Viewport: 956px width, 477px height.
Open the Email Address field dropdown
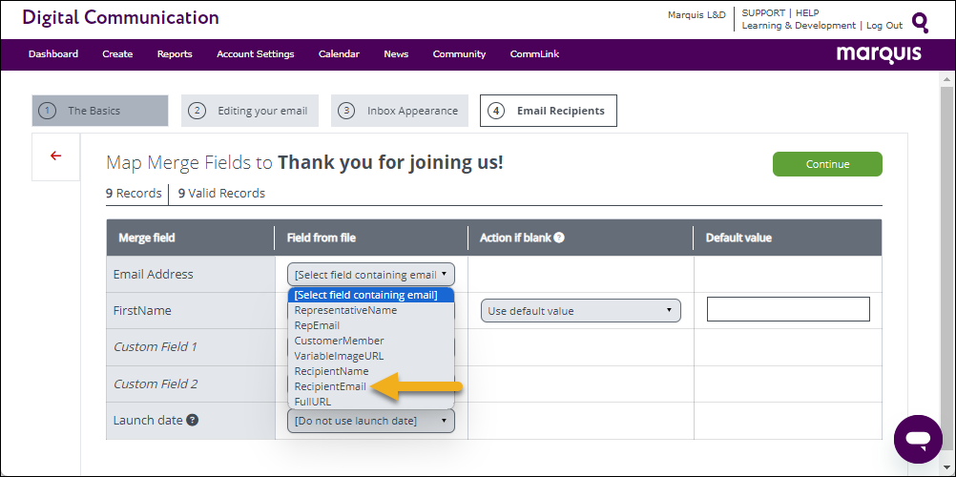370,275
